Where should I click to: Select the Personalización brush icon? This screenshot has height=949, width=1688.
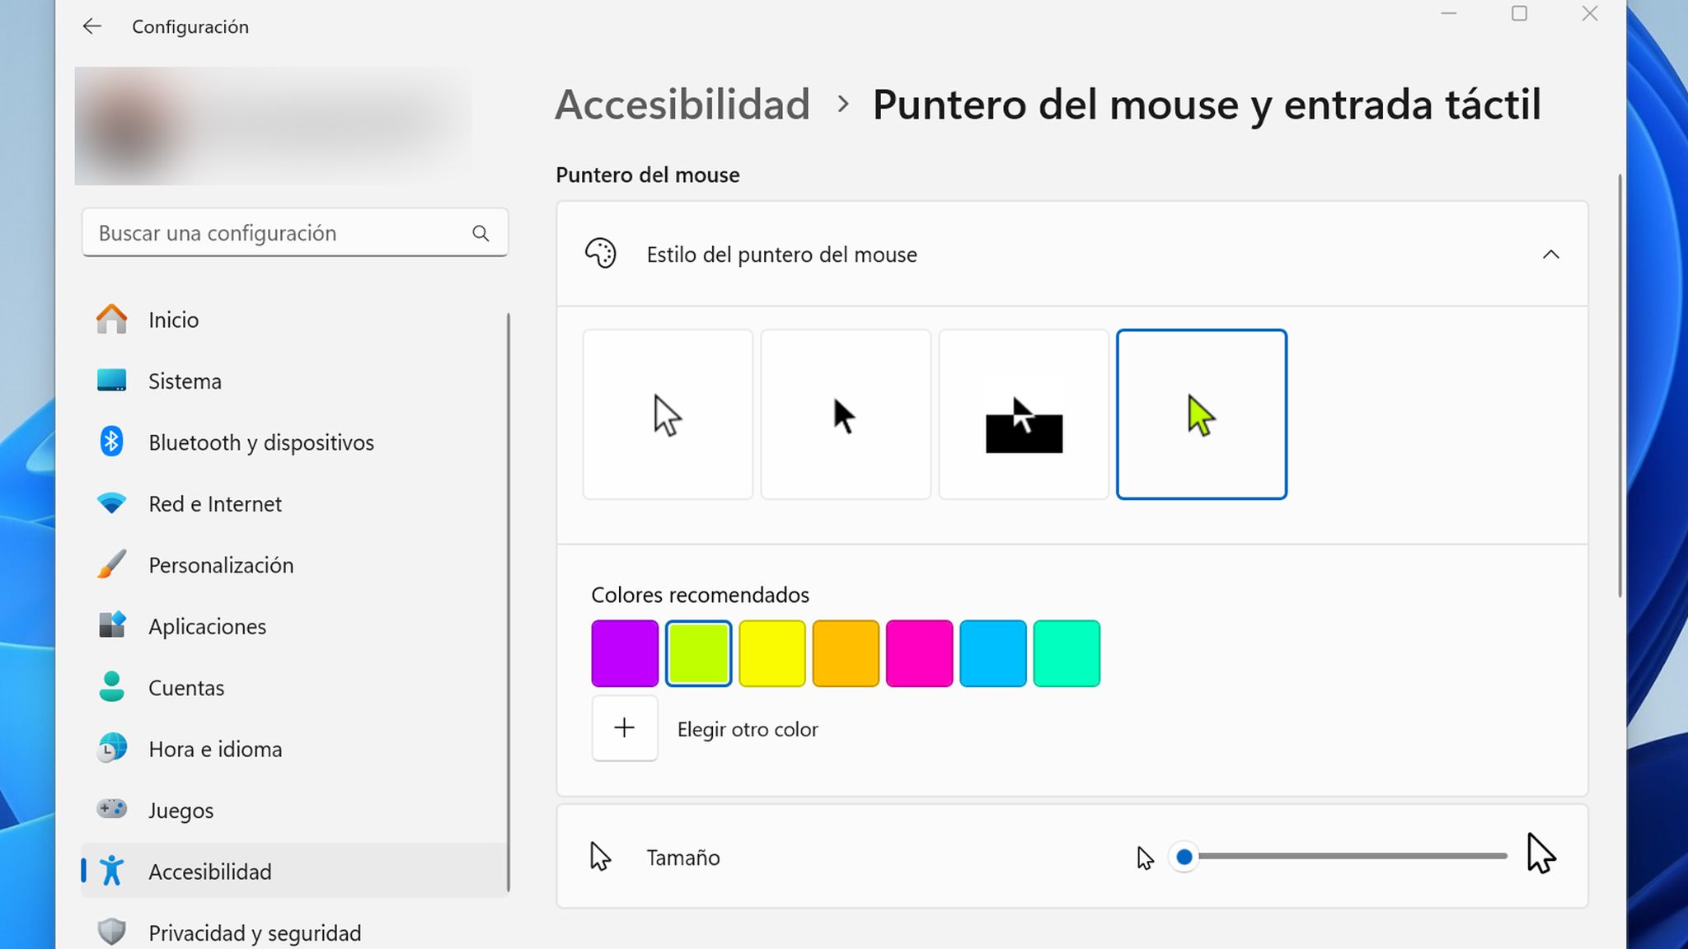tap(113, 564)
